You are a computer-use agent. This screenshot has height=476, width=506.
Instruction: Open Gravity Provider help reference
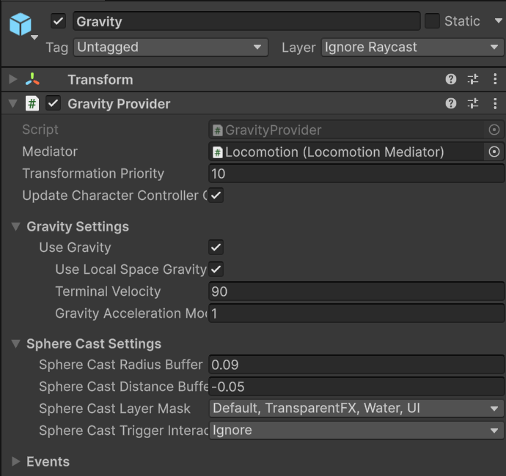coord(451,103)
